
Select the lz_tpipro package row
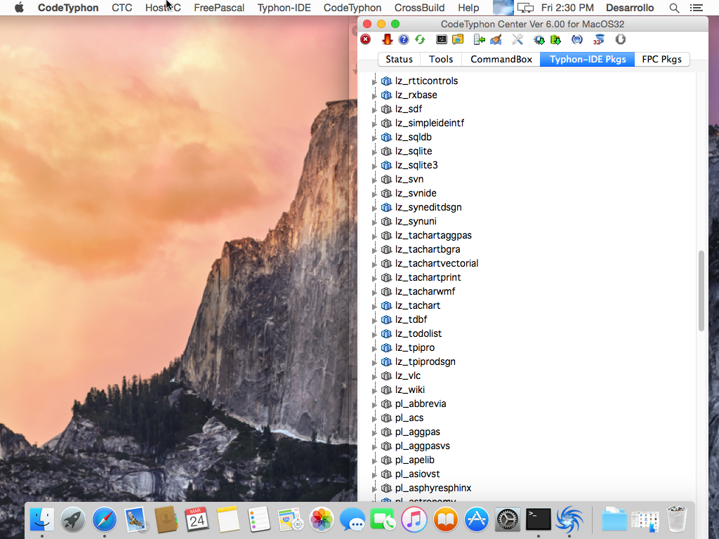pos(414,348)
